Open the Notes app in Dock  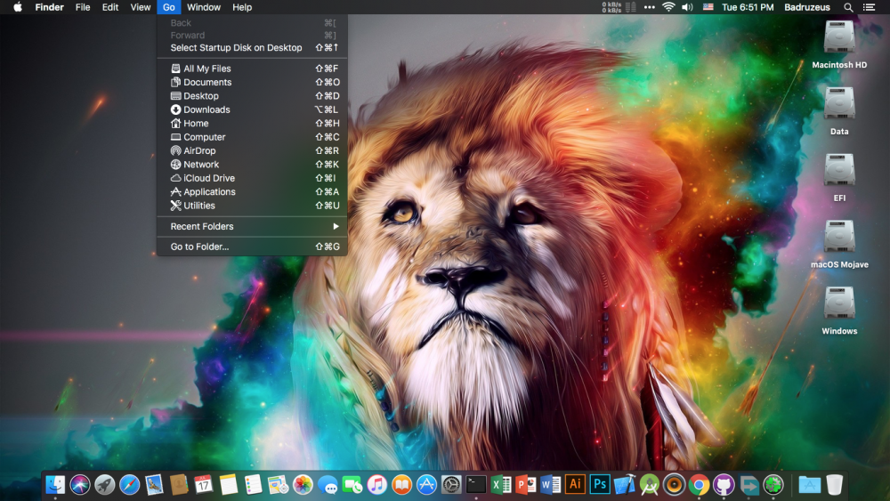pos(228,485)
